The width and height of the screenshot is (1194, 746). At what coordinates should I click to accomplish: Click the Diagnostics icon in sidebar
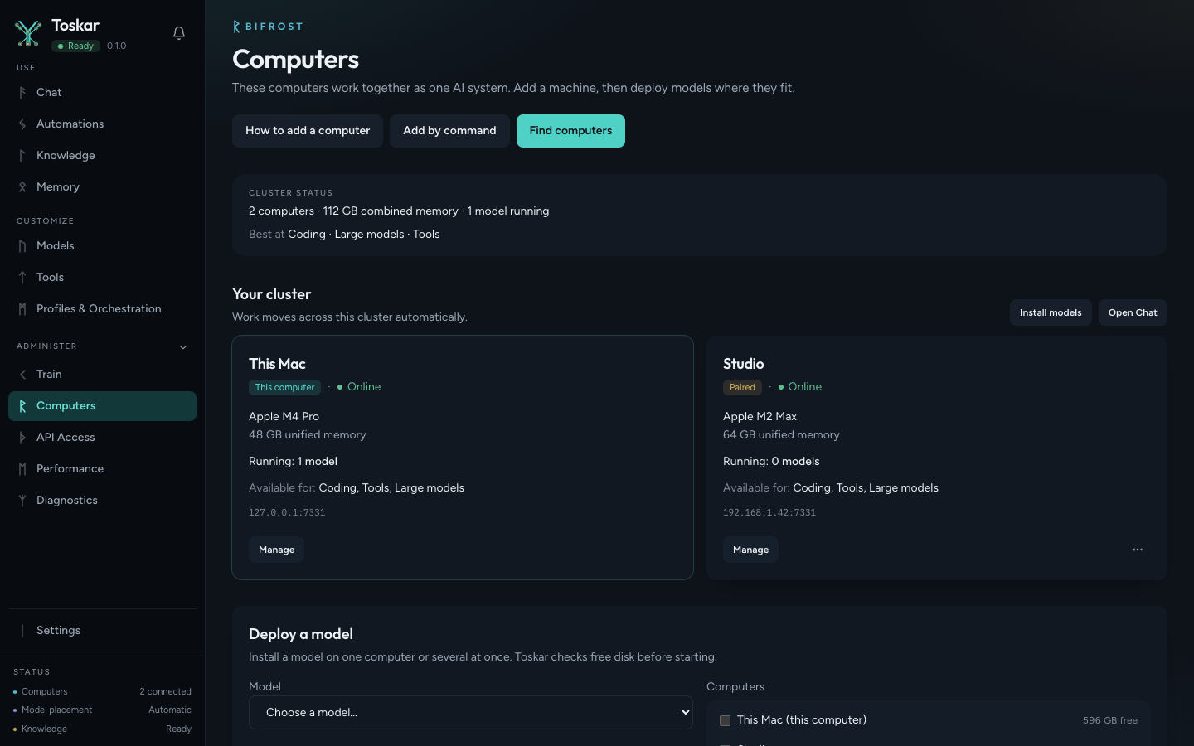pos(22,501)
